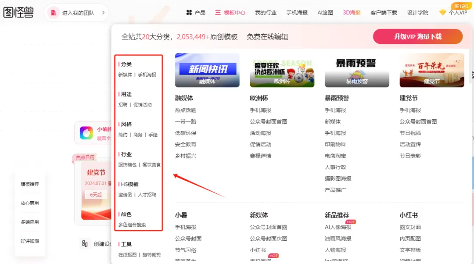Viewport: 474px width, 264px height.
Task: Click the 模板中心 hamburger icon
Action: click(x=218, y=13)
